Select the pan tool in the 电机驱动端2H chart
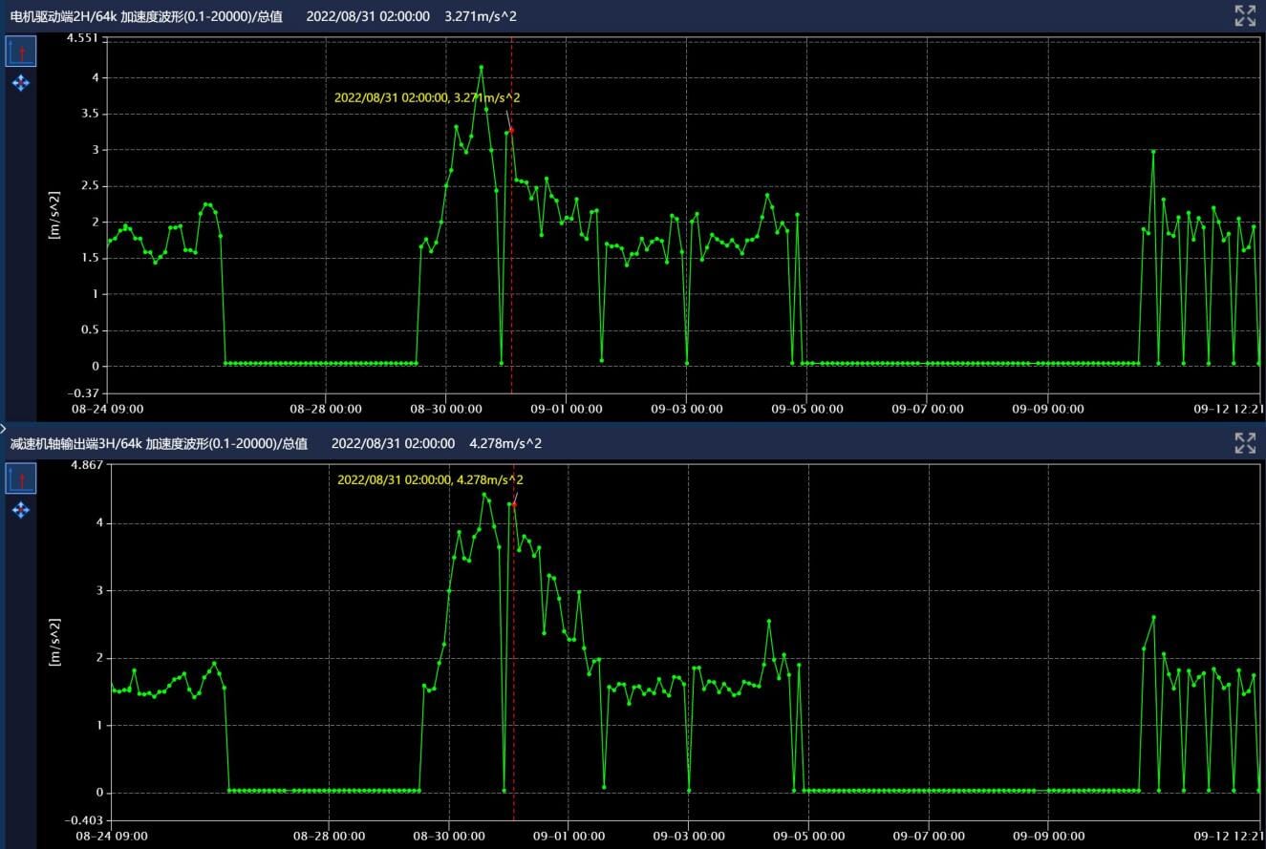 (x=21, y=83)
